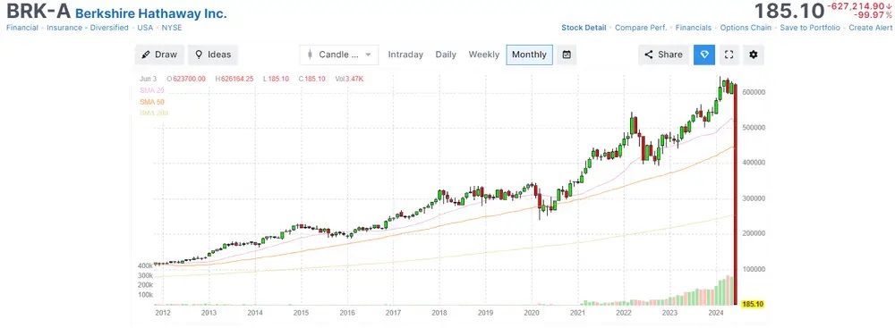Click the USA country link

click(145, 28)
